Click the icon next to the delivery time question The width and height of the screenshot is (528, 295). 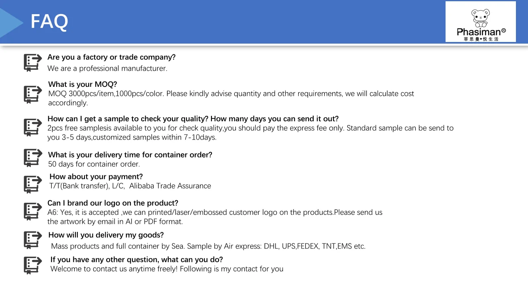pos(32,158)
